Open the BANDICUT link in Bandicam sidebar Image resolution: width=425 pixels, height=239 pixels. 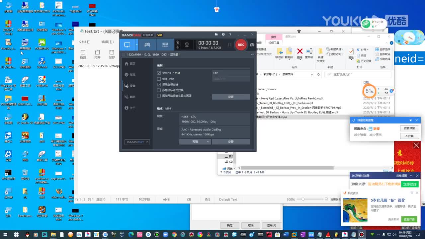pos(137,142)
